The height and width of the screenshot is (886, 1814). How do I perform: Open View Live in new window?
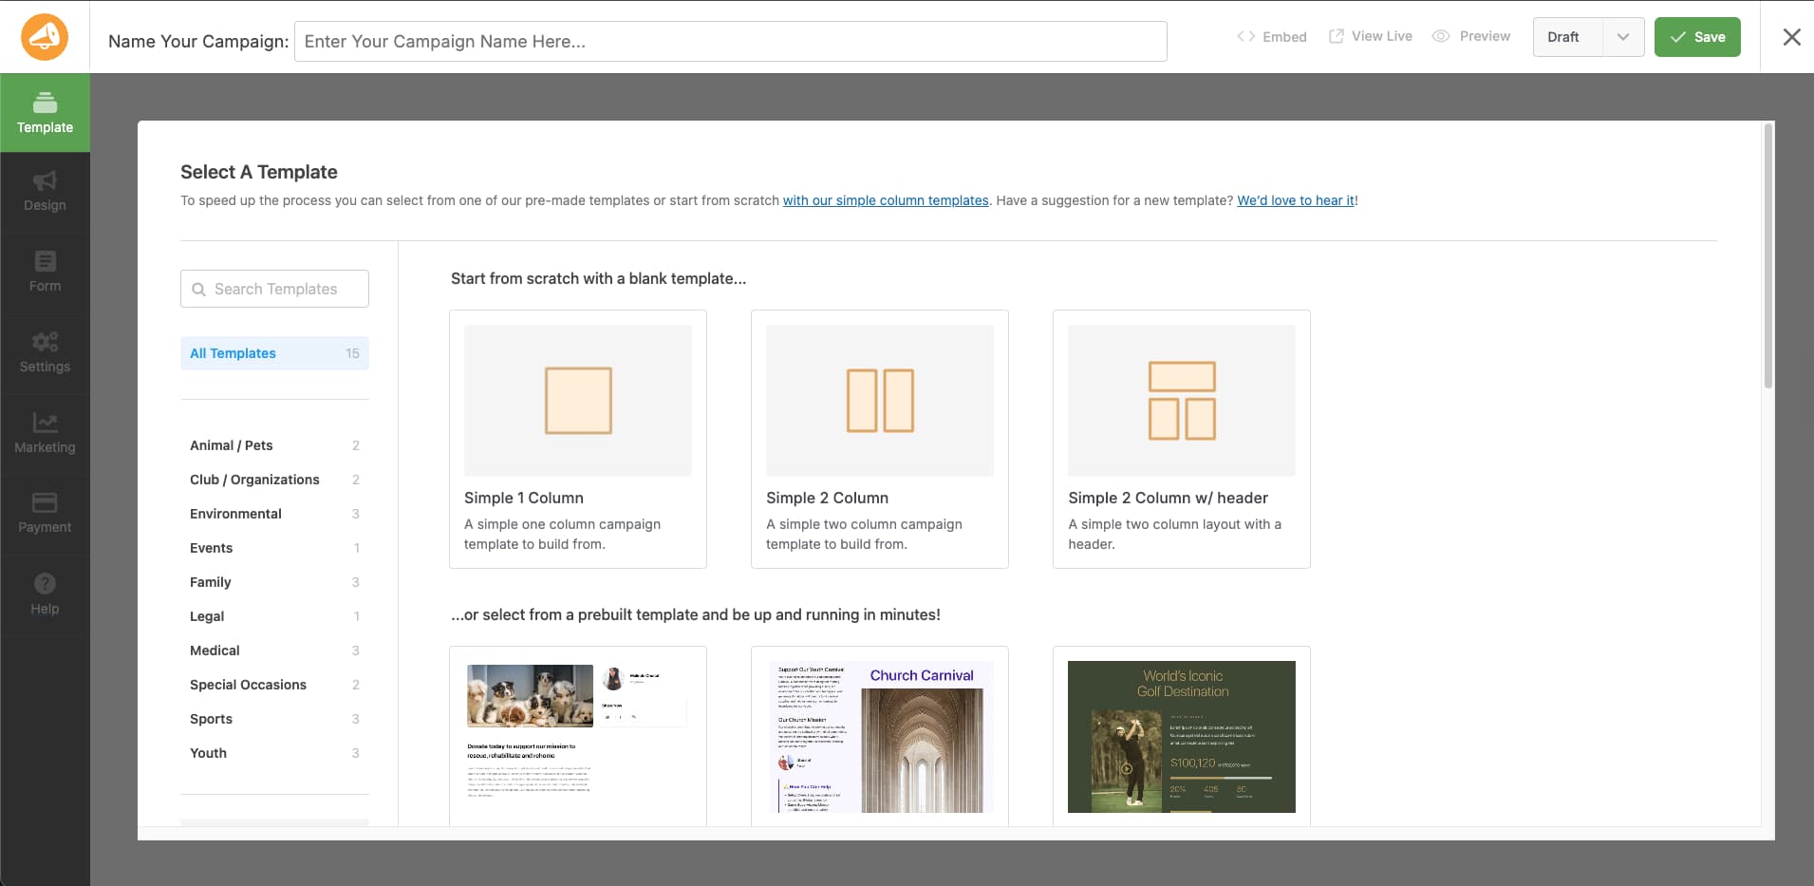click(x=1370, y=36)
